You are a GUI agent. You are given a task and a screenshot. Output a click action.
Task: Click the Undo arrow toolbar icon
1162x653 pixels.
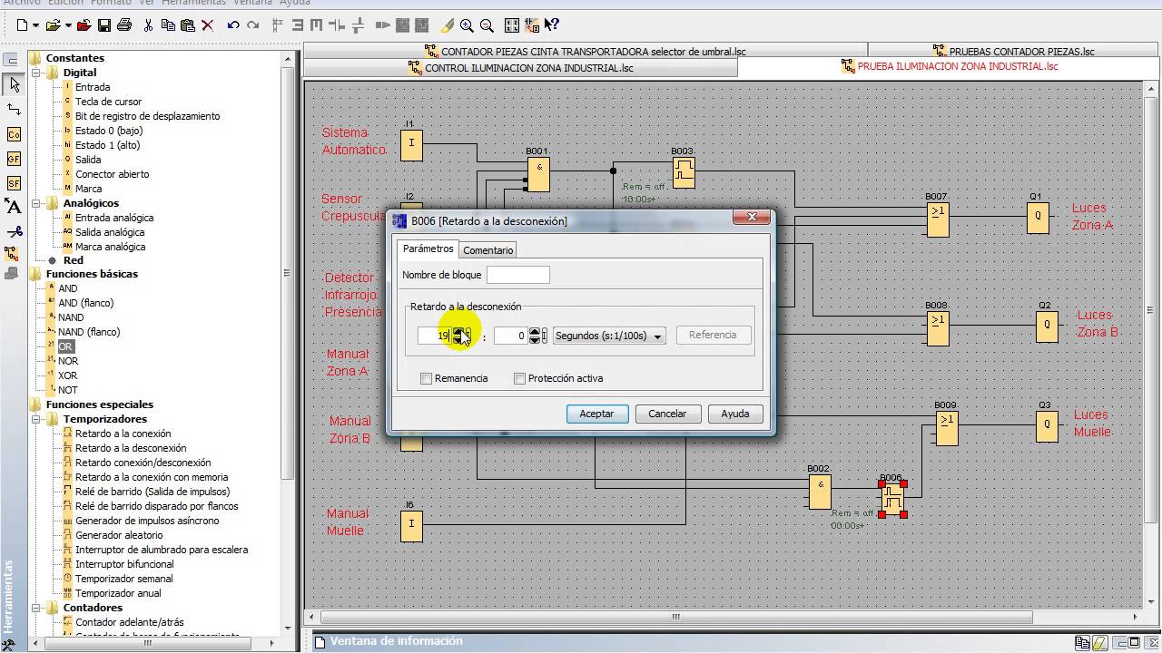[x=233, y=25]
